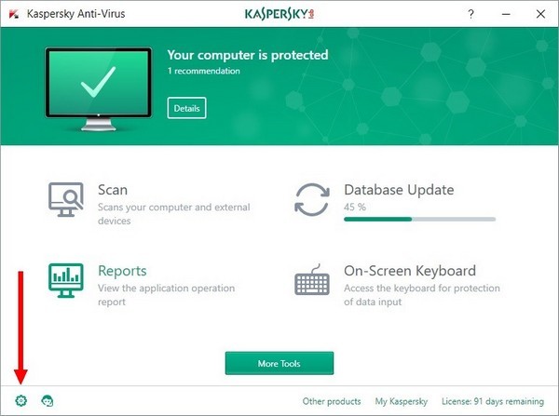Open the My Kaspersky link
The image size is (559, 416).
401,401
